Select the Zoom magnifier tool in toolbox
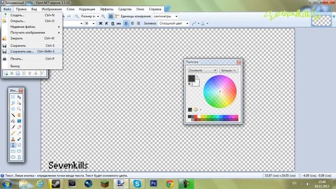This screenshot has width=336, height=189. coord(19,109)
